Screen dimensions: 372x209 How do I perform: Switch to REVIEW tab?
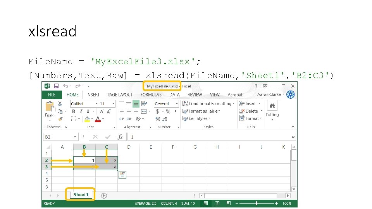[x=195, y=95]
